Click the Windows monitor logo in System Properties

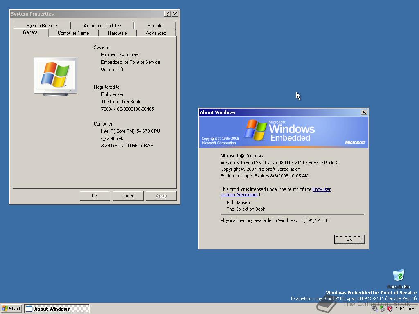point(55,76)
